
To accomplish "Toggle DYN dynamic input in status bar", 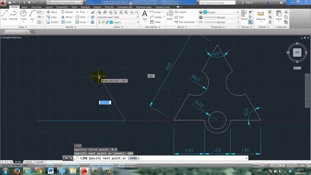I will [110, 165].
